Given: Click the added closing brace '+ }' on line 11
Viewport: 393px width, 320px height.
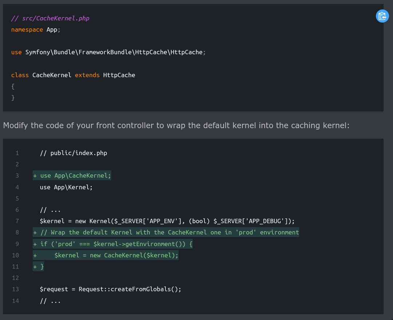Looking at the screenshot, I should pyautogui.click(x=38, y=266).
